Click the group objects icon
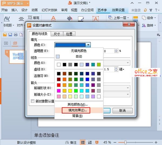This screenshot has width=162, height=145. pos(144,18)
